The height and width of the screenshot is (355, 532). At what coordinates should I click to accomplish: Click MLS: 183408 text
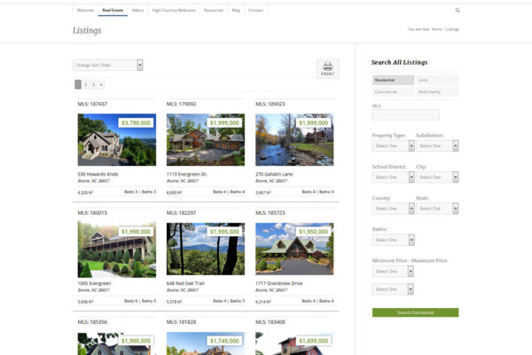pyautogui.click(x=270, y=321)
